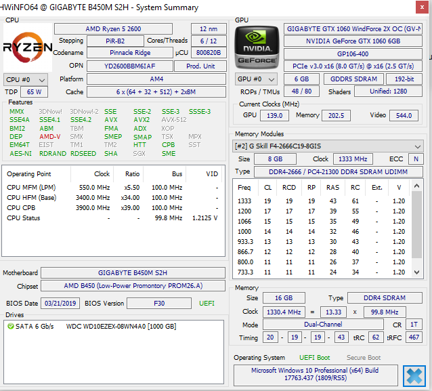Click the BIOS version F30 field
432x391 pixels.
click(x=159, y=304)
